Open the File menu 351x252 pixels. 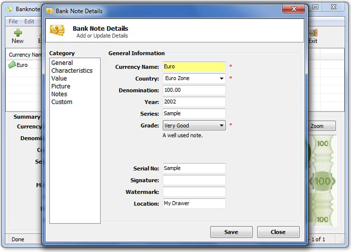click(x=13, y=21)
